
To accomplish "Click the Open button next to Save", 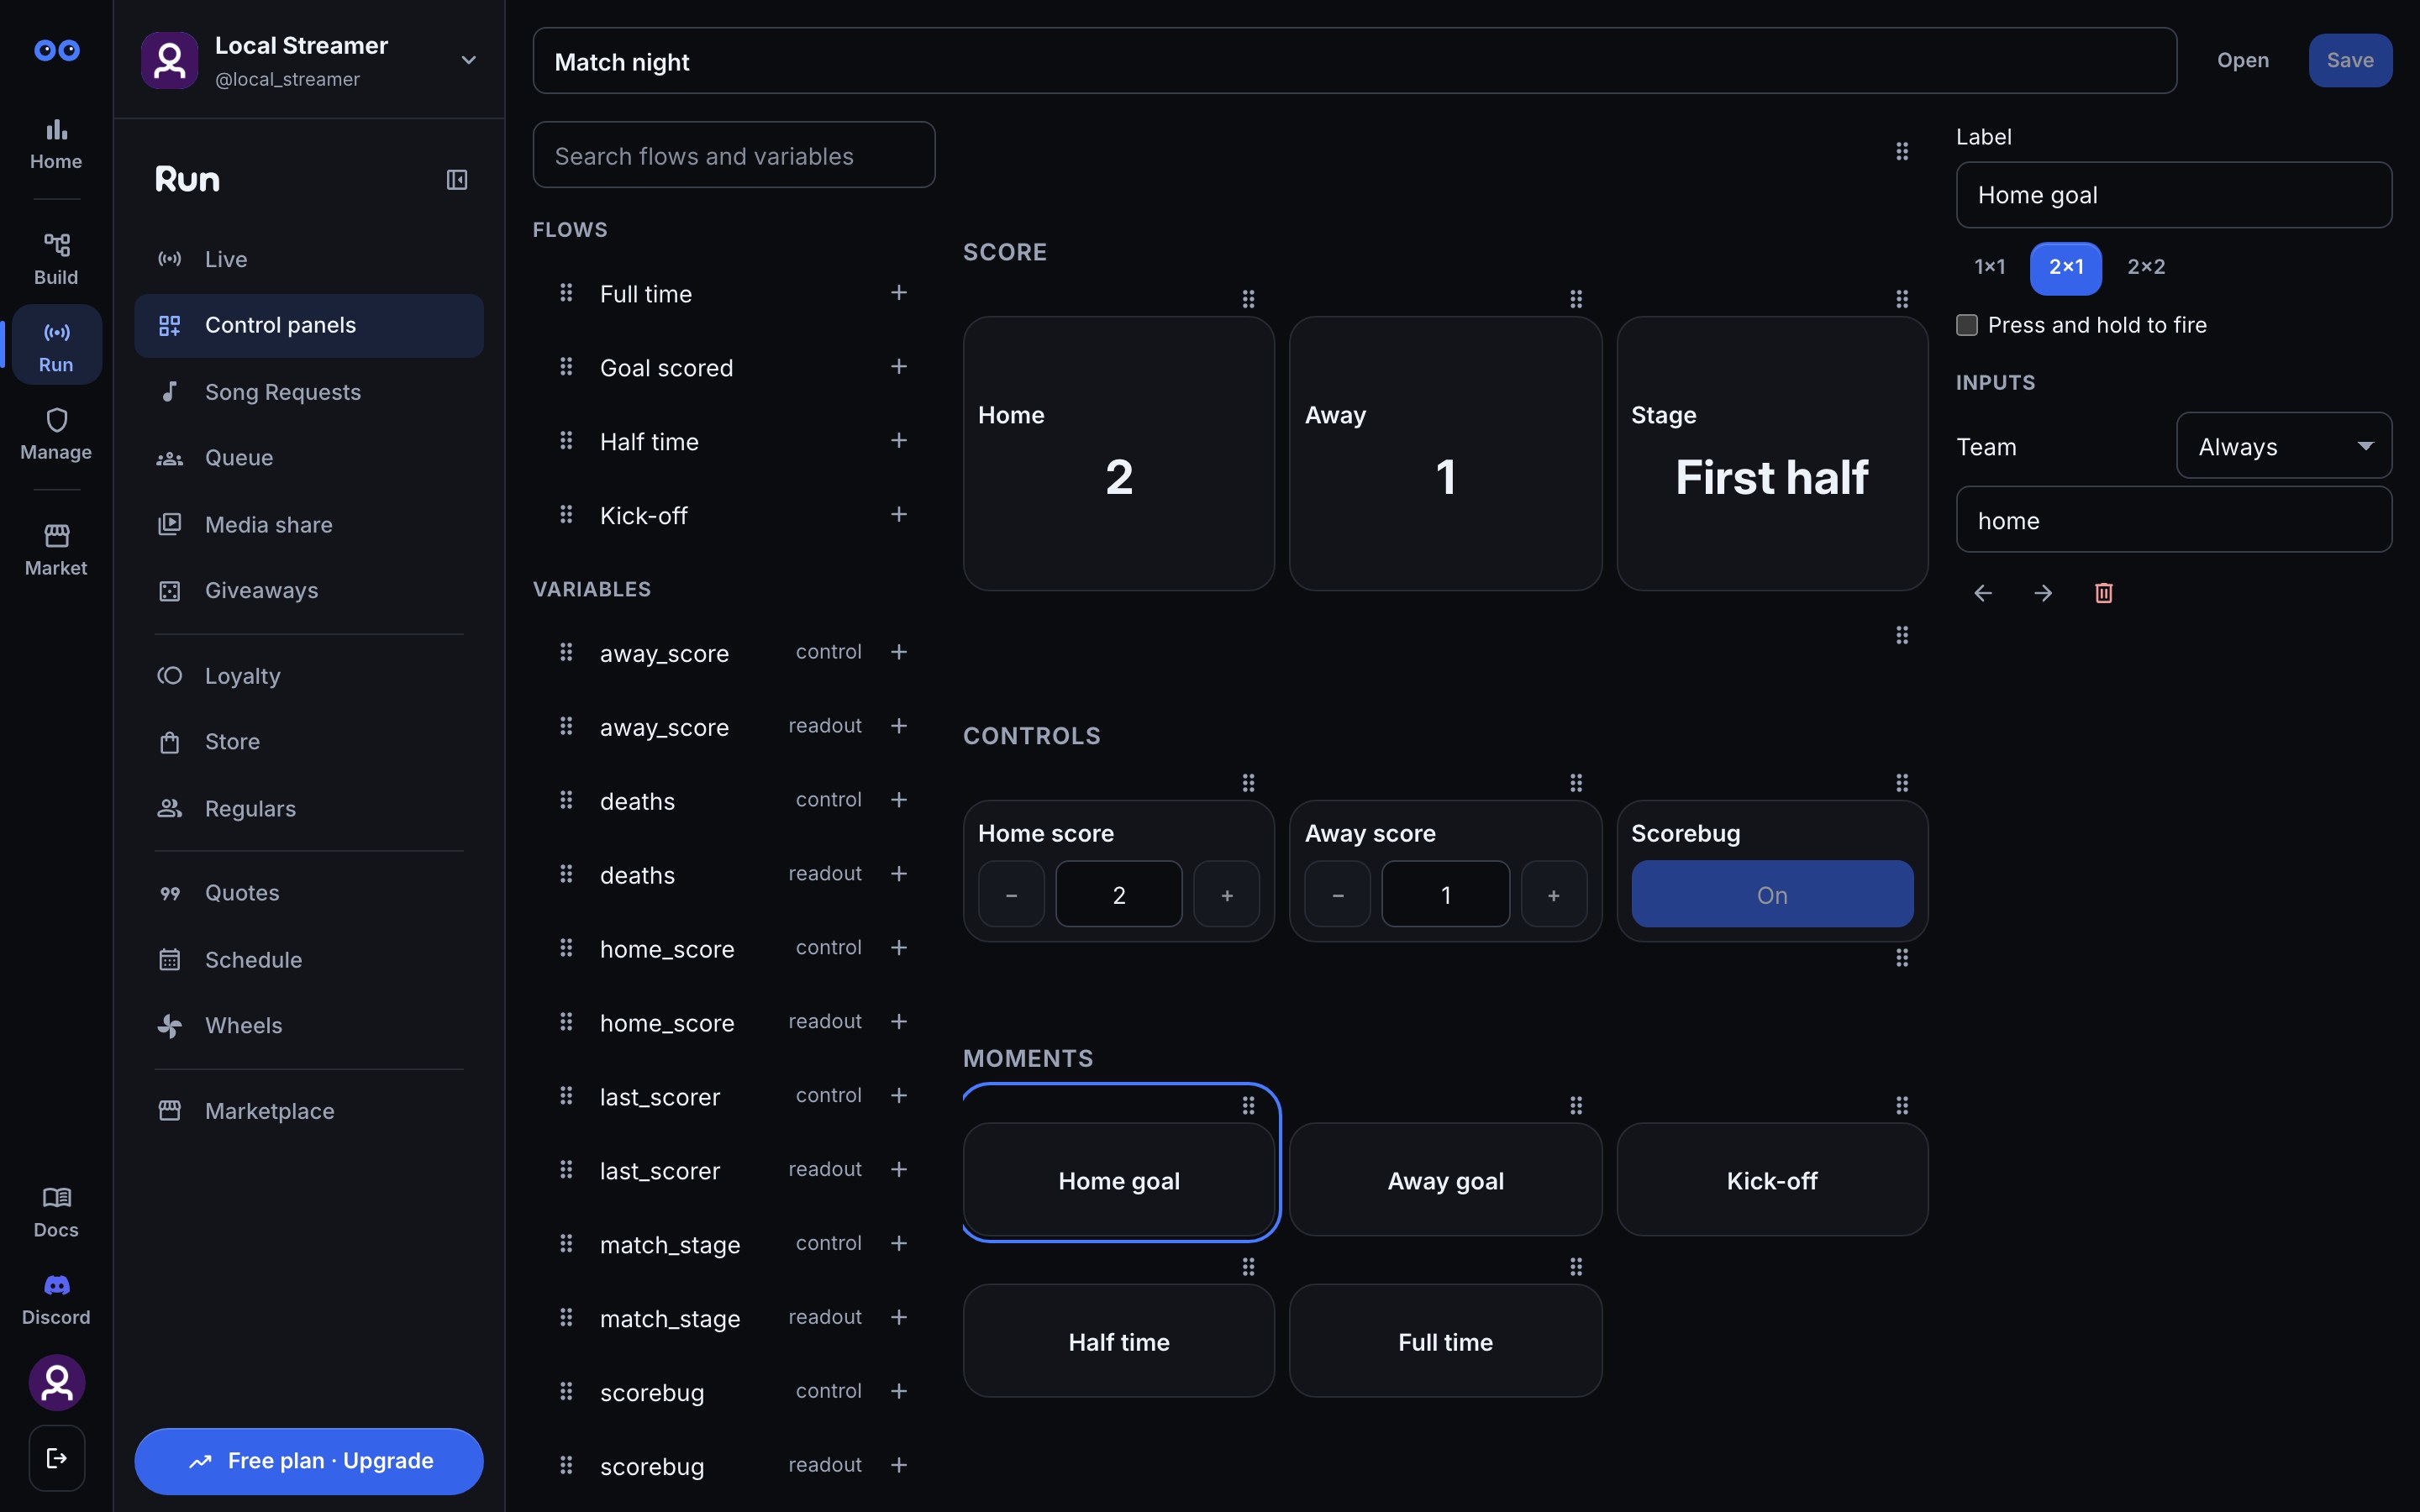I will click(2243, 61).
